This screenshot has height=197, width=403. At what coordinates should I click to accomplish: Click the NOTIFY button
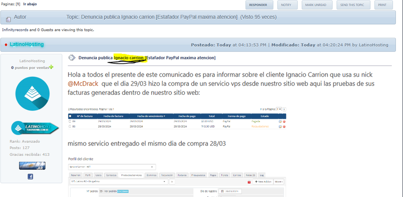point(287,5)
